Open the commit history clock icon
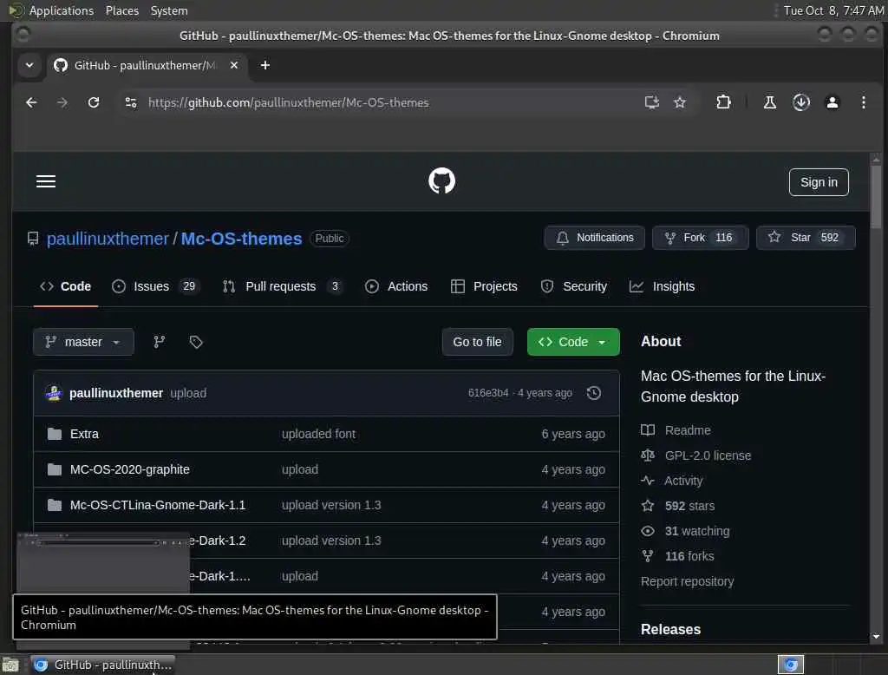This screenshot has width=888, height=675. point(593,393)
